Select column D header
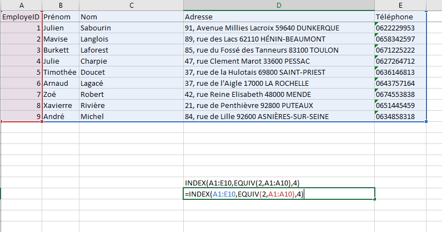 pyautogui.click(x=279, y=6)
